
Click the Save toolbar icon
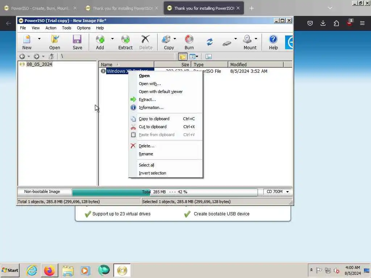click(x=78, y=42)
